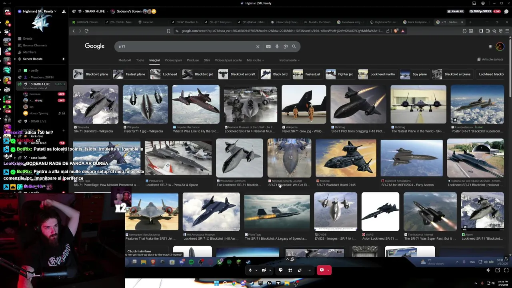Click the magnifier search button
The width and height of the screenshot is (512, 288).
pos(294,46)
